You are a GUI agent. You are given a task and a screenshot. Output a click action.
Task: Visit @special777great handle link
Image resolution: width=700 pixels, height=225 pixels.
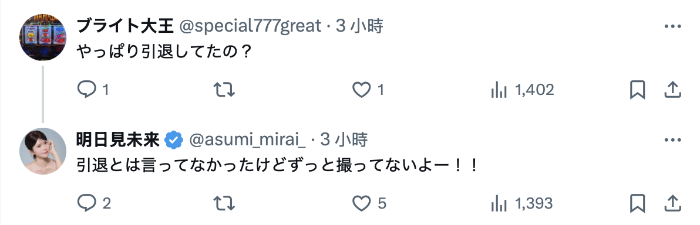250,26
